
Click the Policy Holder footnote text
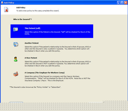pyautogui.click(x=35, y=87)
